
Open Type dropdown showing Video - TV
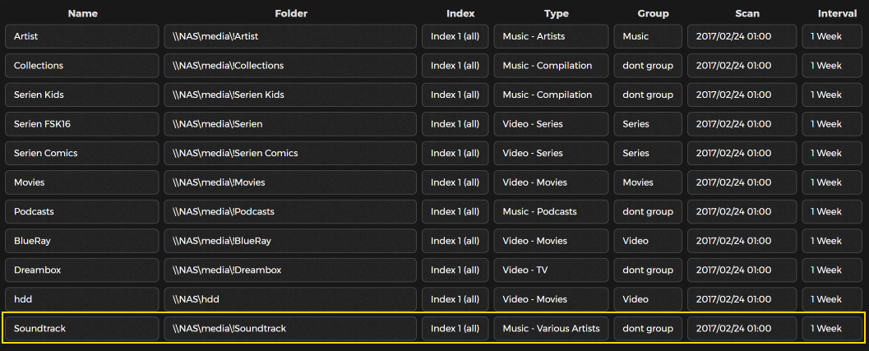pyautogui.click(x=550, y=270)
